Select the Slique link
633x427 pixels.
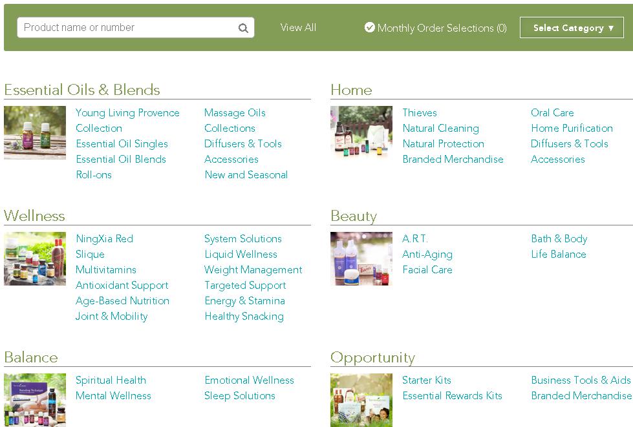pos(90,255)
